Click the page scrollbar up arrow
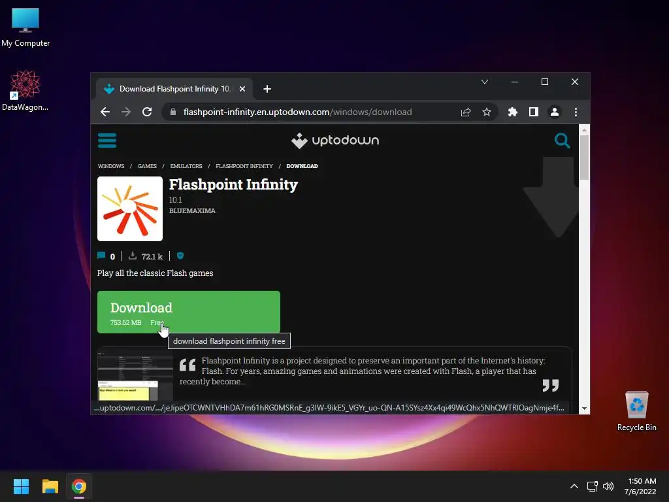Image resolution: width=669 pixels, height=502 pixels. tap(584, 130)
